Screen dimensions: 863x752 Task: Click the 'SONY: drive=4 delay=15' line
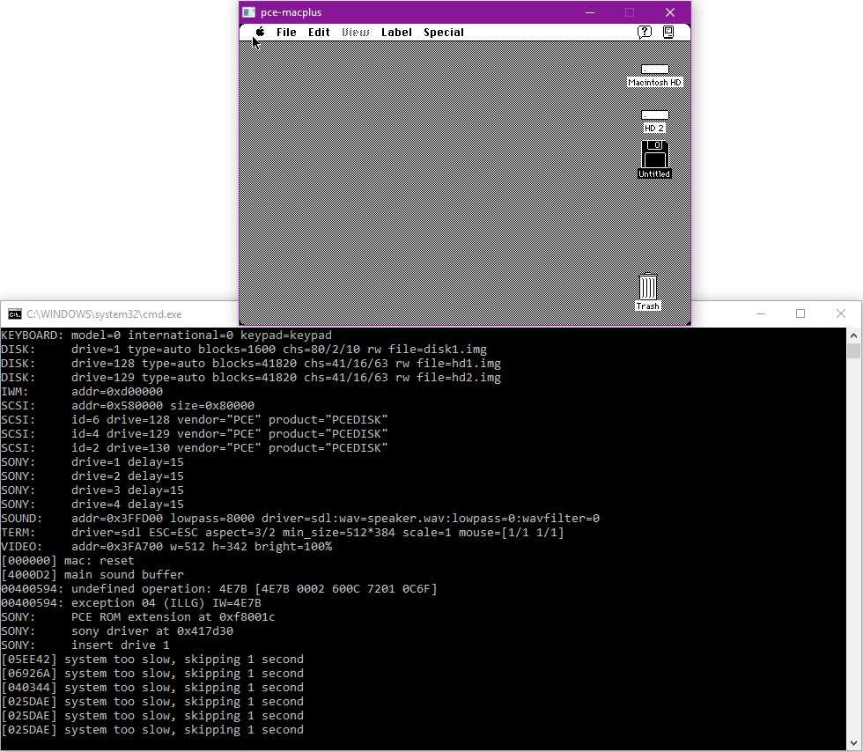[x=92, y=505]
